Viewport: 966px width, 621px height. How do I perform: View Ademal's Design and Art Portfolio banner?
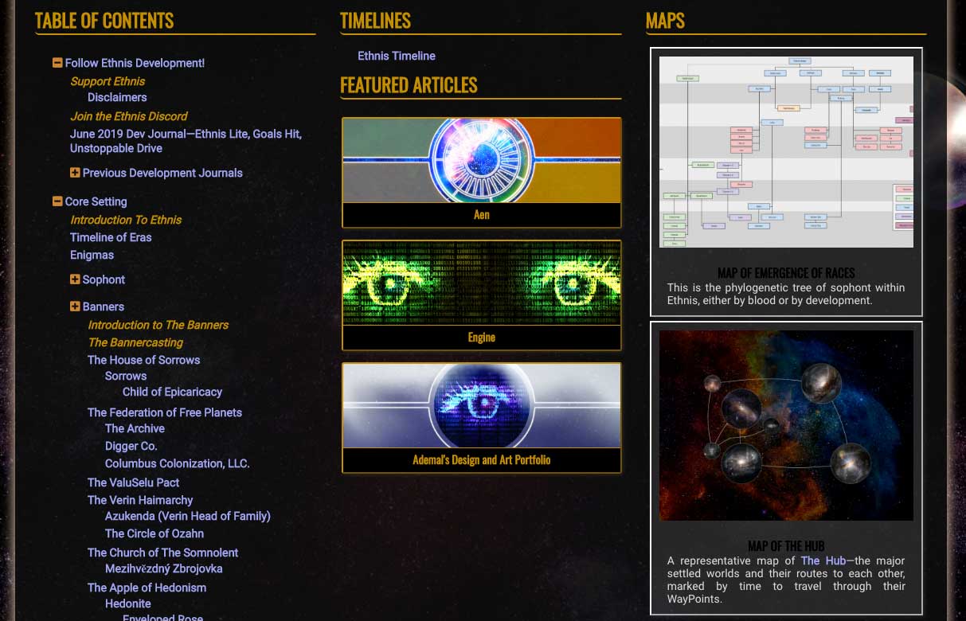[x=481, y=417]
